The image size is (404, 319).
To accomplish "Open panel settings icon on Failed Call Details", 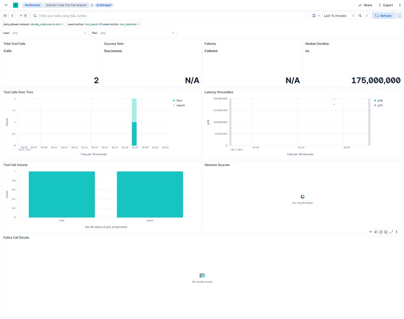I will click(x=376, y=232).
